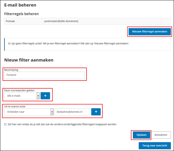Click 'Nieuwe filterregel aanmaken' button
Screen dimensions: 174x151
(150, 32)
